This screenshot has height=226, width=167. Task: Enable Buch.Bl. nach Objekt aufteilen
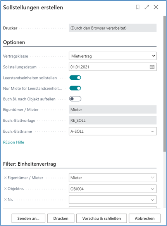(75, 99)
